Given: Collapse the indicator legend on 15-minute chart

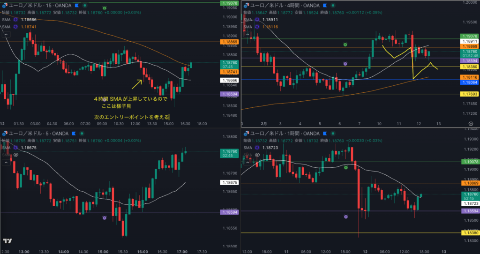Looking at the screenshot, I should click(x=6, y=35).
